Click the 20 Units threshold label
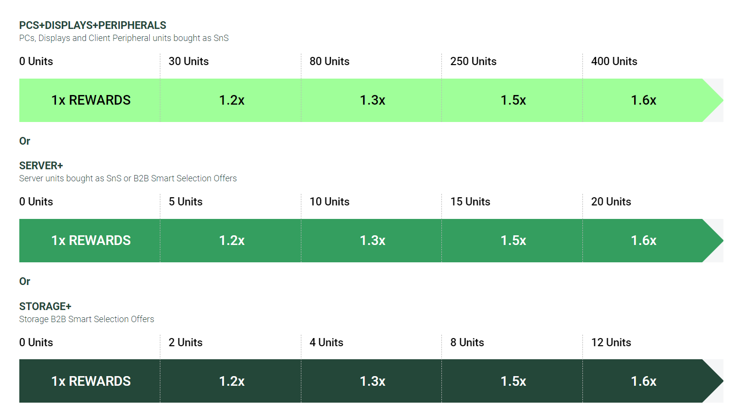Image resolution: width=736 pixels, height=420 pixels. click(x=611, y=202)
